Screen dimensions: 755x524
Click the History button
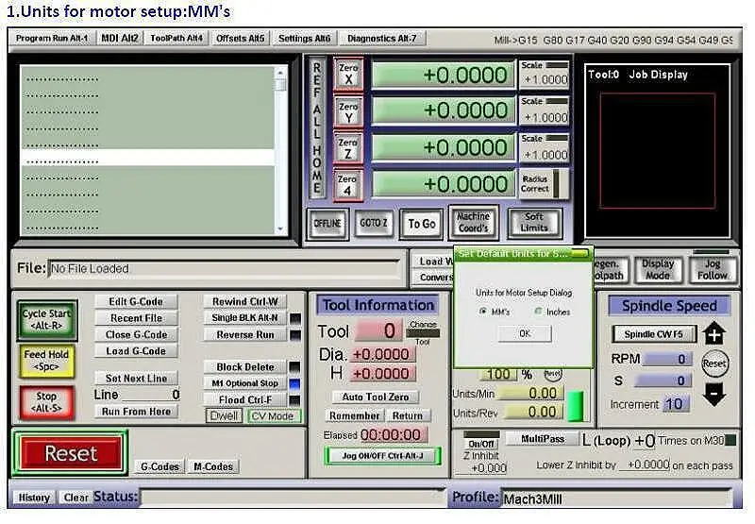pos(34,497)
